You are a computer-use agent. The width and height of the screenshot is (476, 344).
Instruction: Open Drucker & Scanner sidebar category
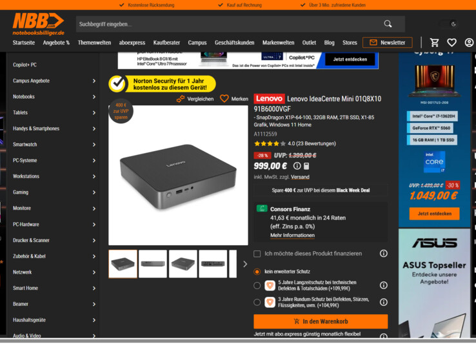[x=31, y=240]
